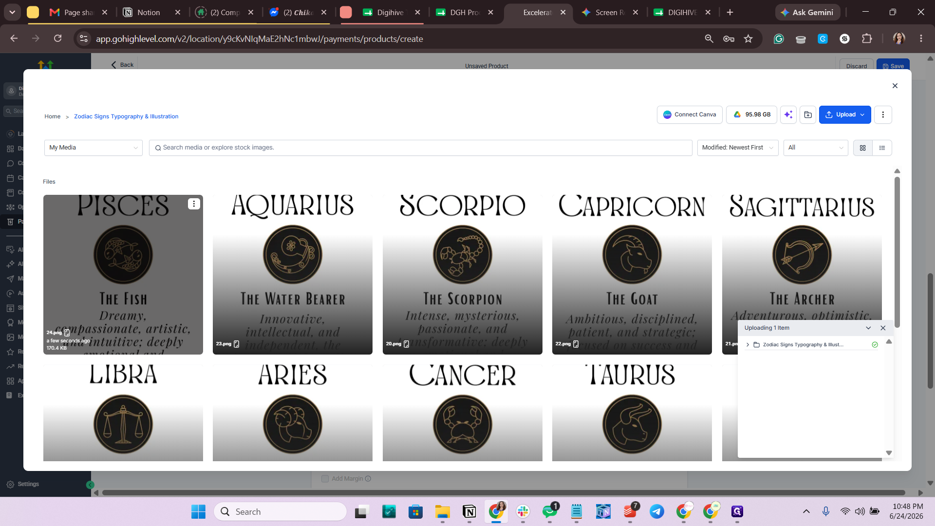Close the media library modal
935x526 pixels.
[895, 86]
